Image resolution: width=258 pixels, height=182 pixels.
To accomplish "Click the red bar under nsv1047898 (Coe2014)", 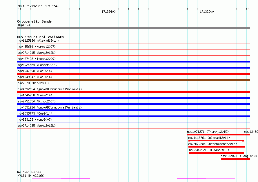I will pos(133,74).
